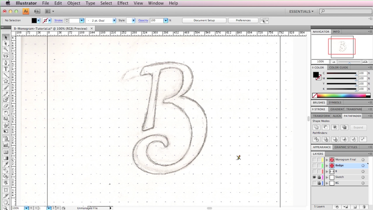Pick a color from the CMYK spectrum bar
This screenshot has height=210, width=373.
coord(342,95)
